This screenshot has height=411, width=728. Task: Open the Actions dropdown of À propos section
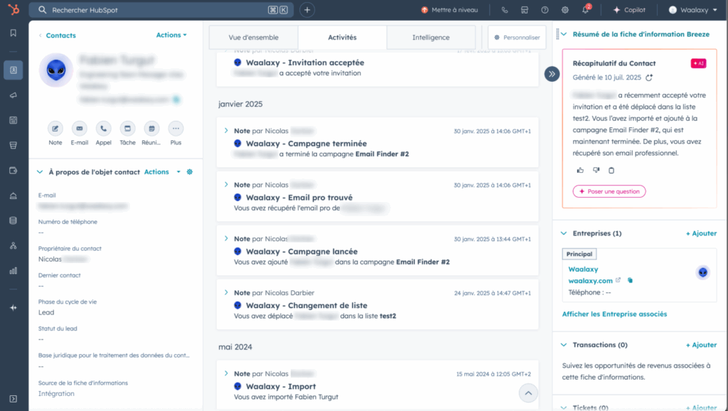coord(162,172)
